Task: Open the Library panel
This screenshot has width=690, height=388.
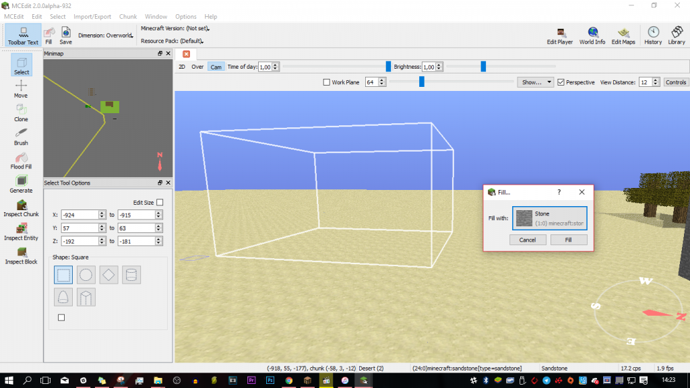Action: (677, 36)
